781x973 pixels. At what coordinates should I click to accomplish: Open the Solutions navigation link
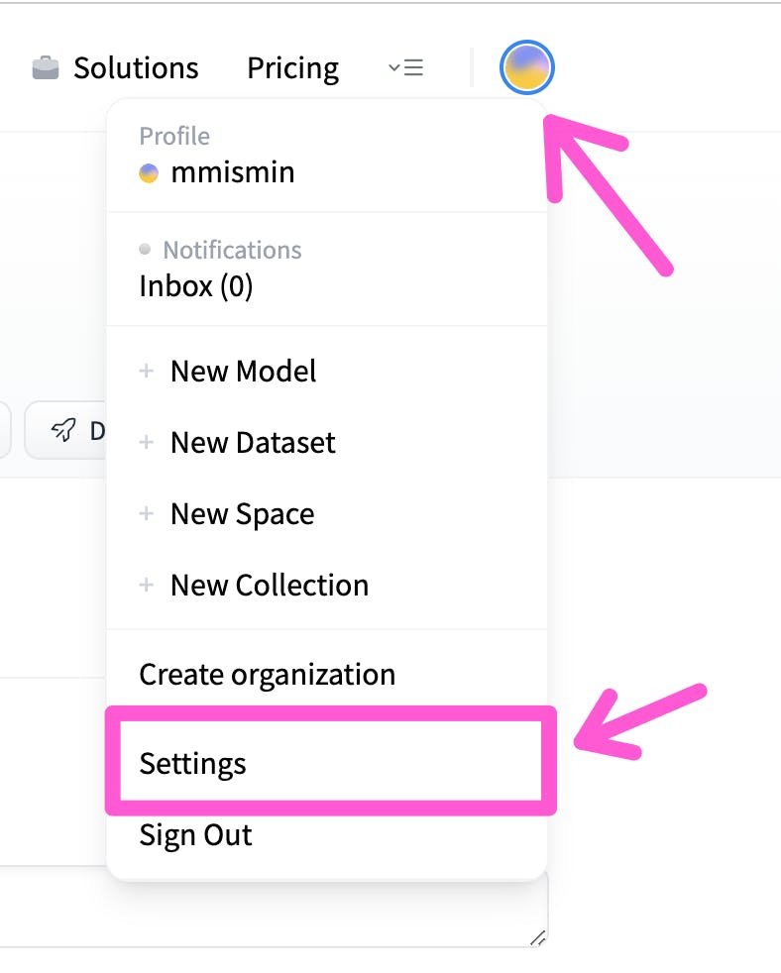click(136, 68)
